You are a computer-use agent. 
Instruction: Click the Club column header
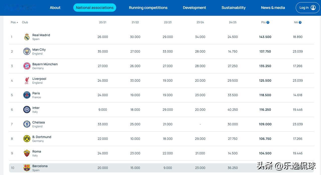click(x=25, y=22)
